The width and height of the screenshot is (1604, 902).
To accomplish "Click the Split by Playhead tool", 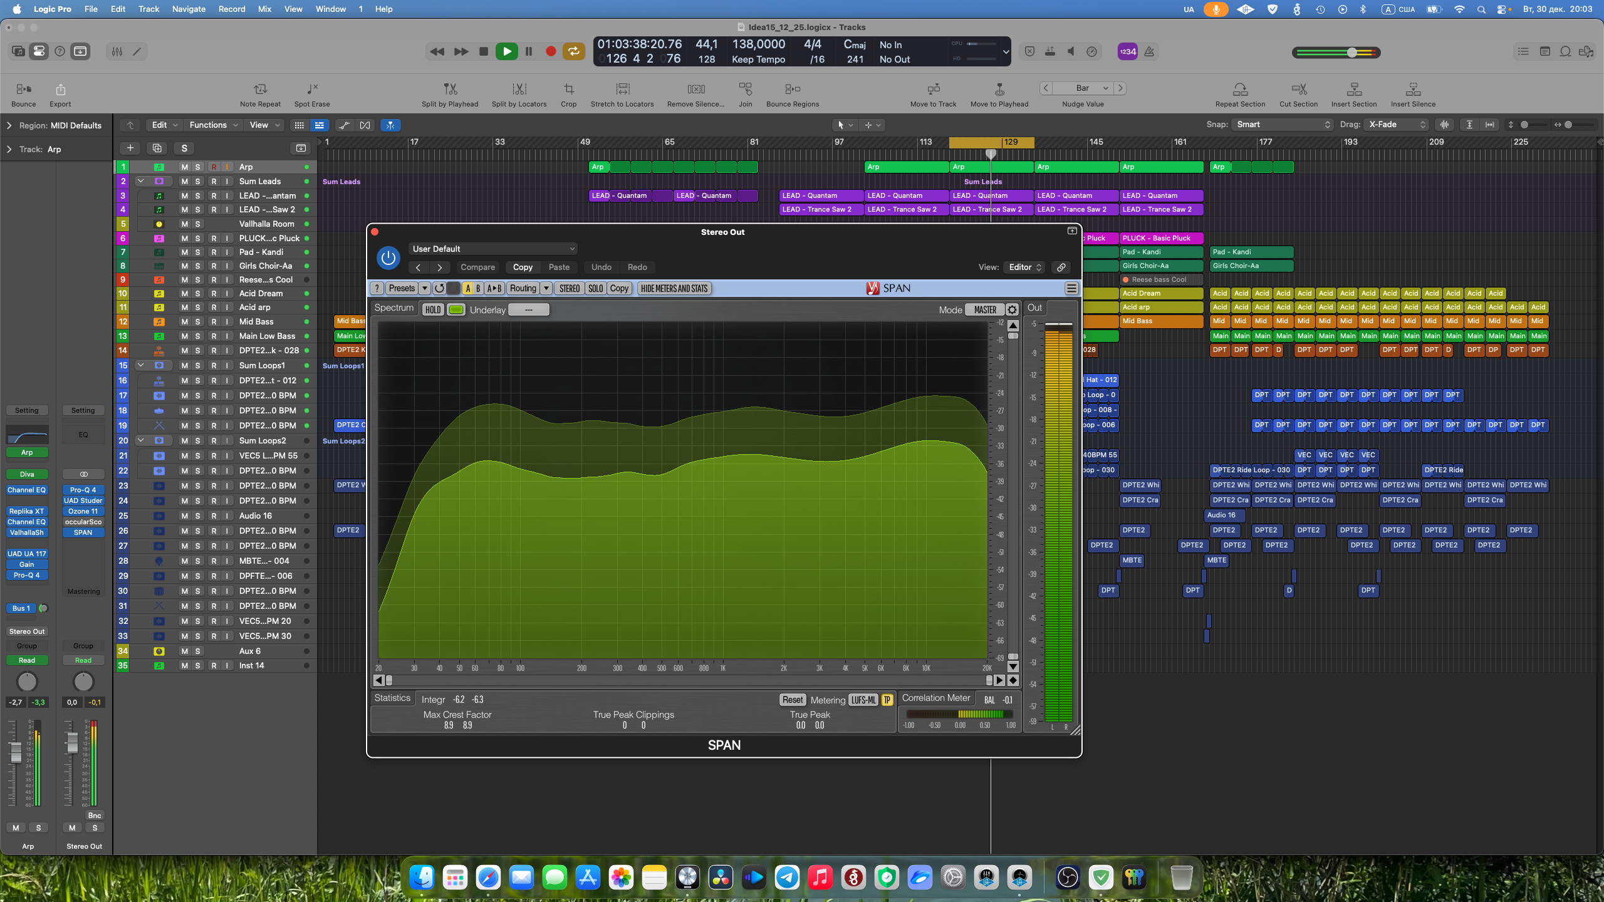I will (x=450, y=89).
